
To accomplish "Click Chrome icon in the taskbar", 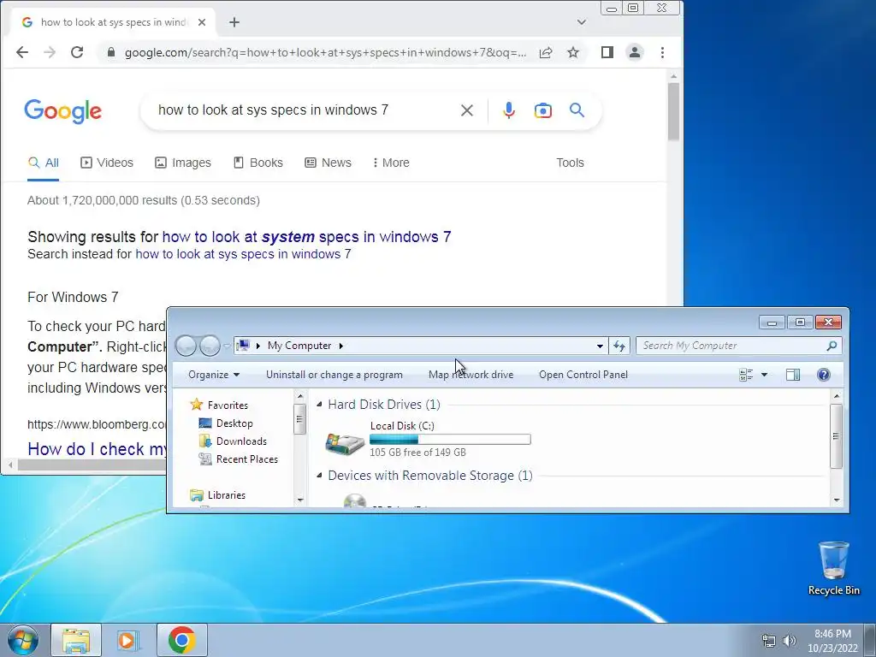I will (181, 640).
